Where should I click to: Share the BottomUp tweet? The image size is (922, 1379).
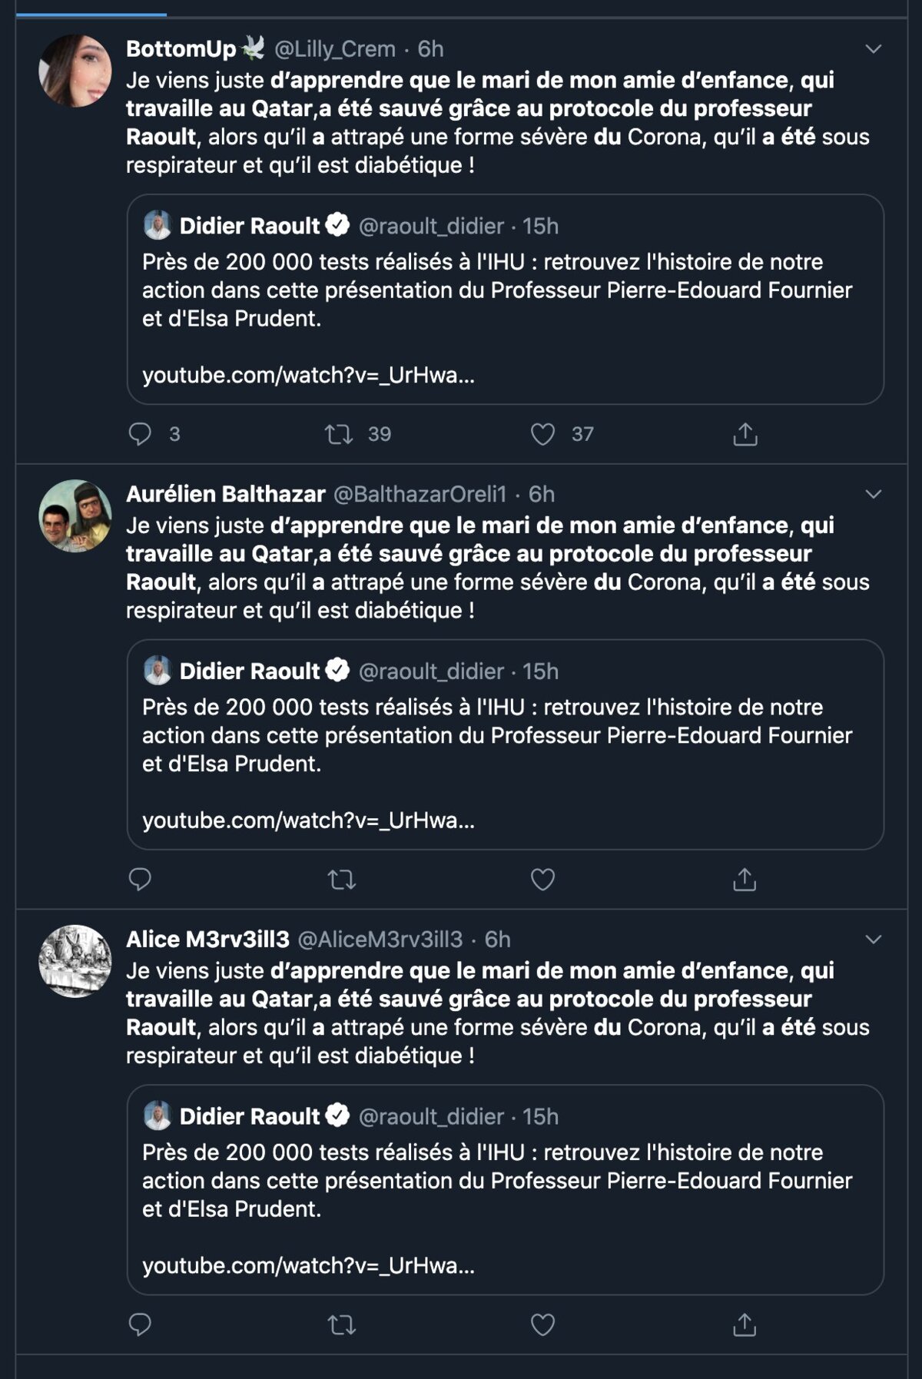tap(745, 434)
